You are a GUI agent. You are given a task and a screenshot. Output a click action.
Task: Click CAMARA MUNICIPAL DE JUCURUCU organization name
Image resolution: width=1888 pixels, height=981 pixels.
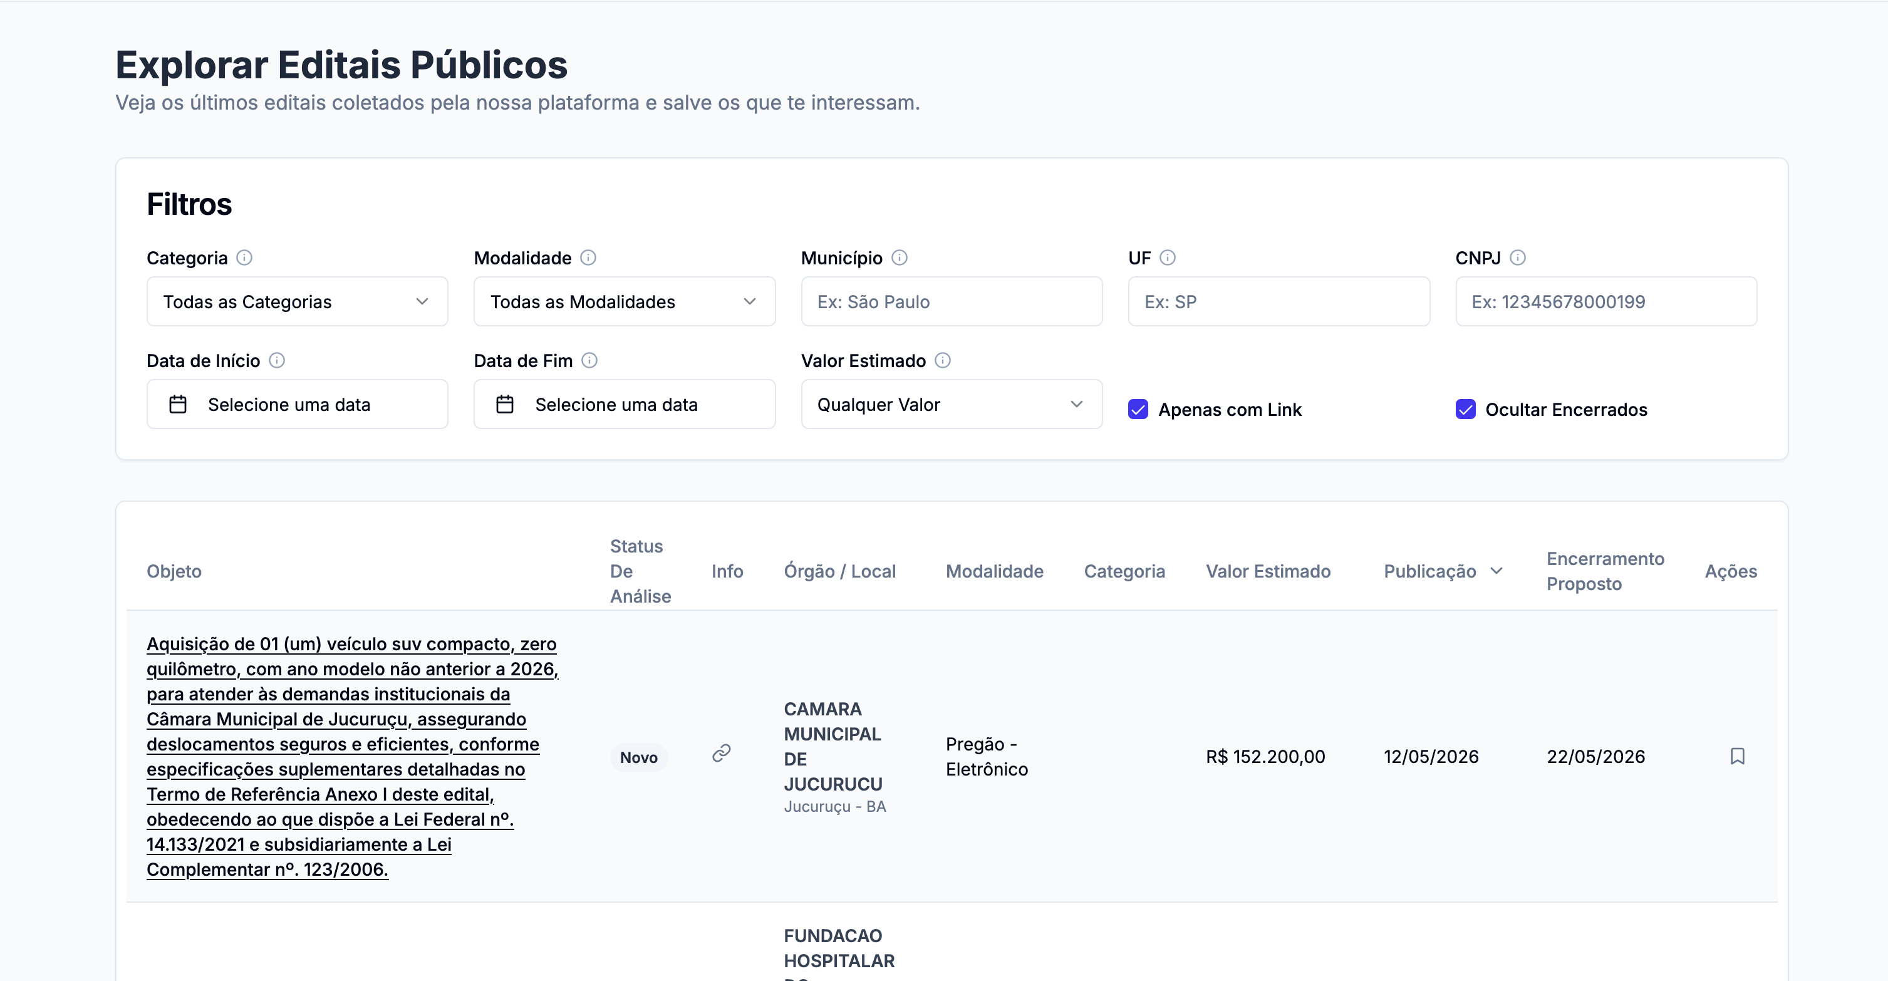tap(832, 746)
